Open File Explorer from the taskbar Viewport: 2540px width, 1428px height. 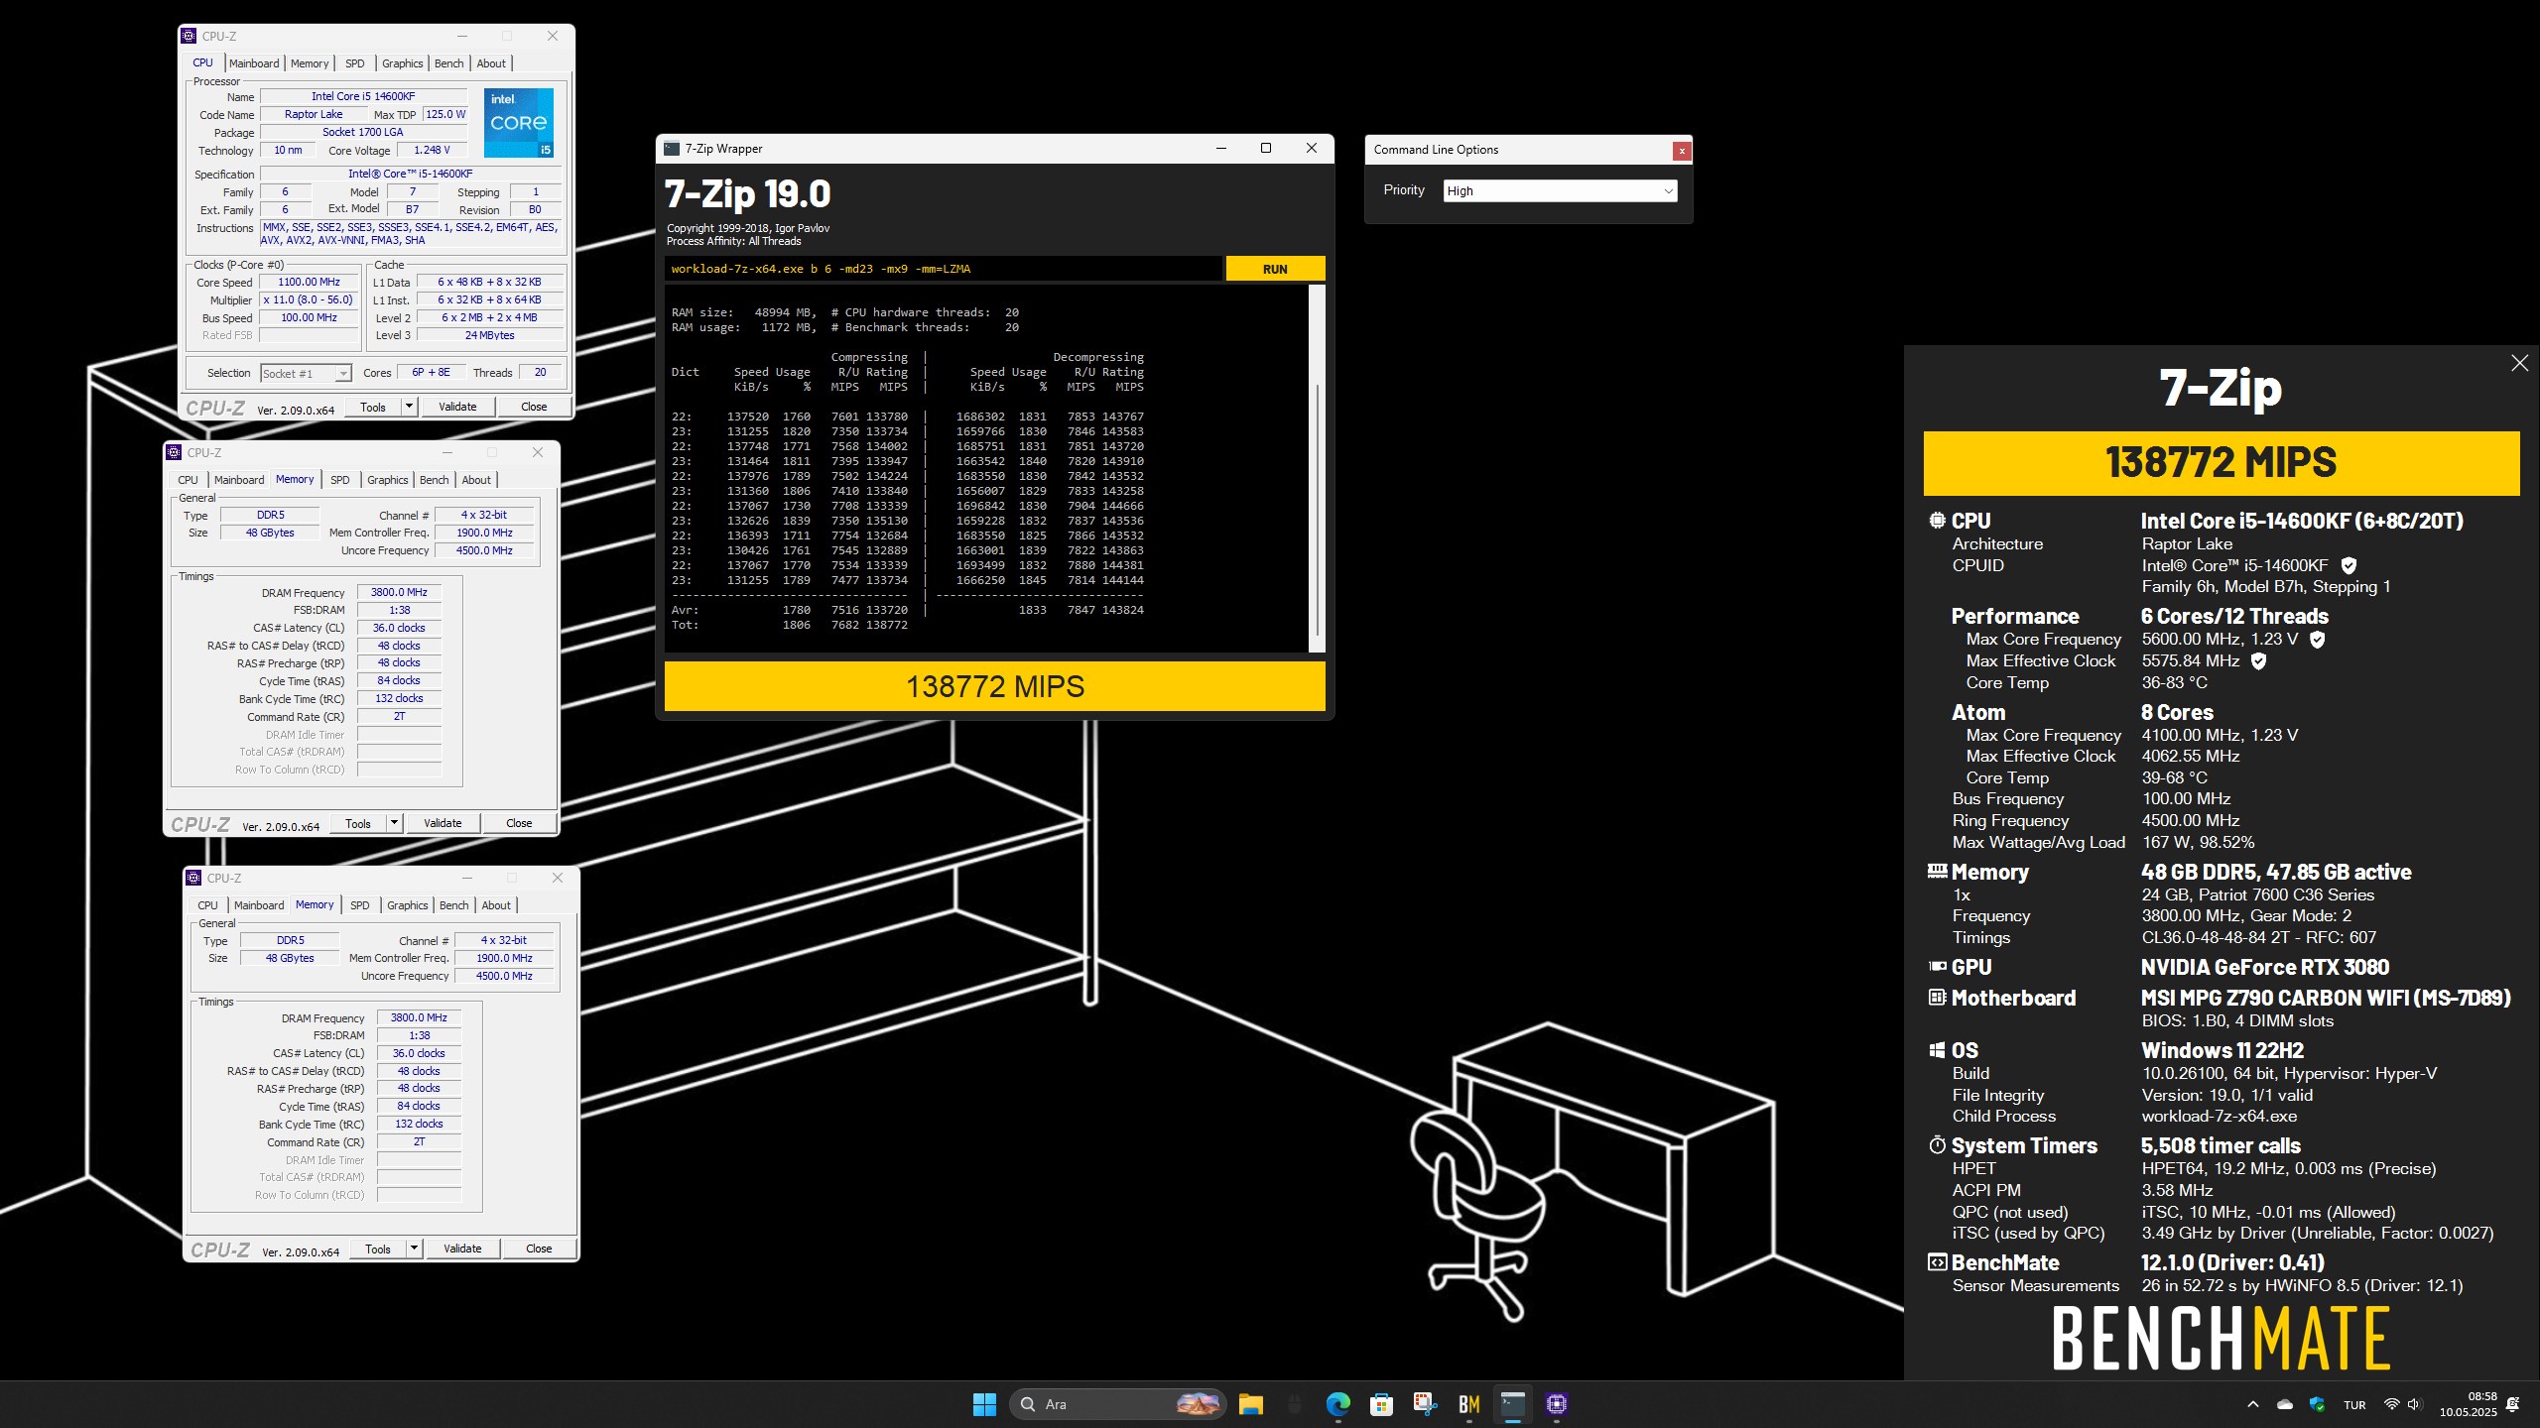[x=1250, y=1404]
